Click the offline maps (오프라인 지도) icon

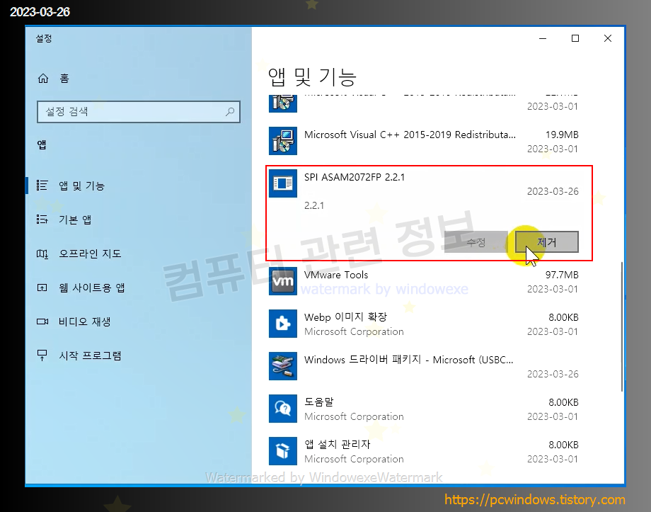point(42,253)
